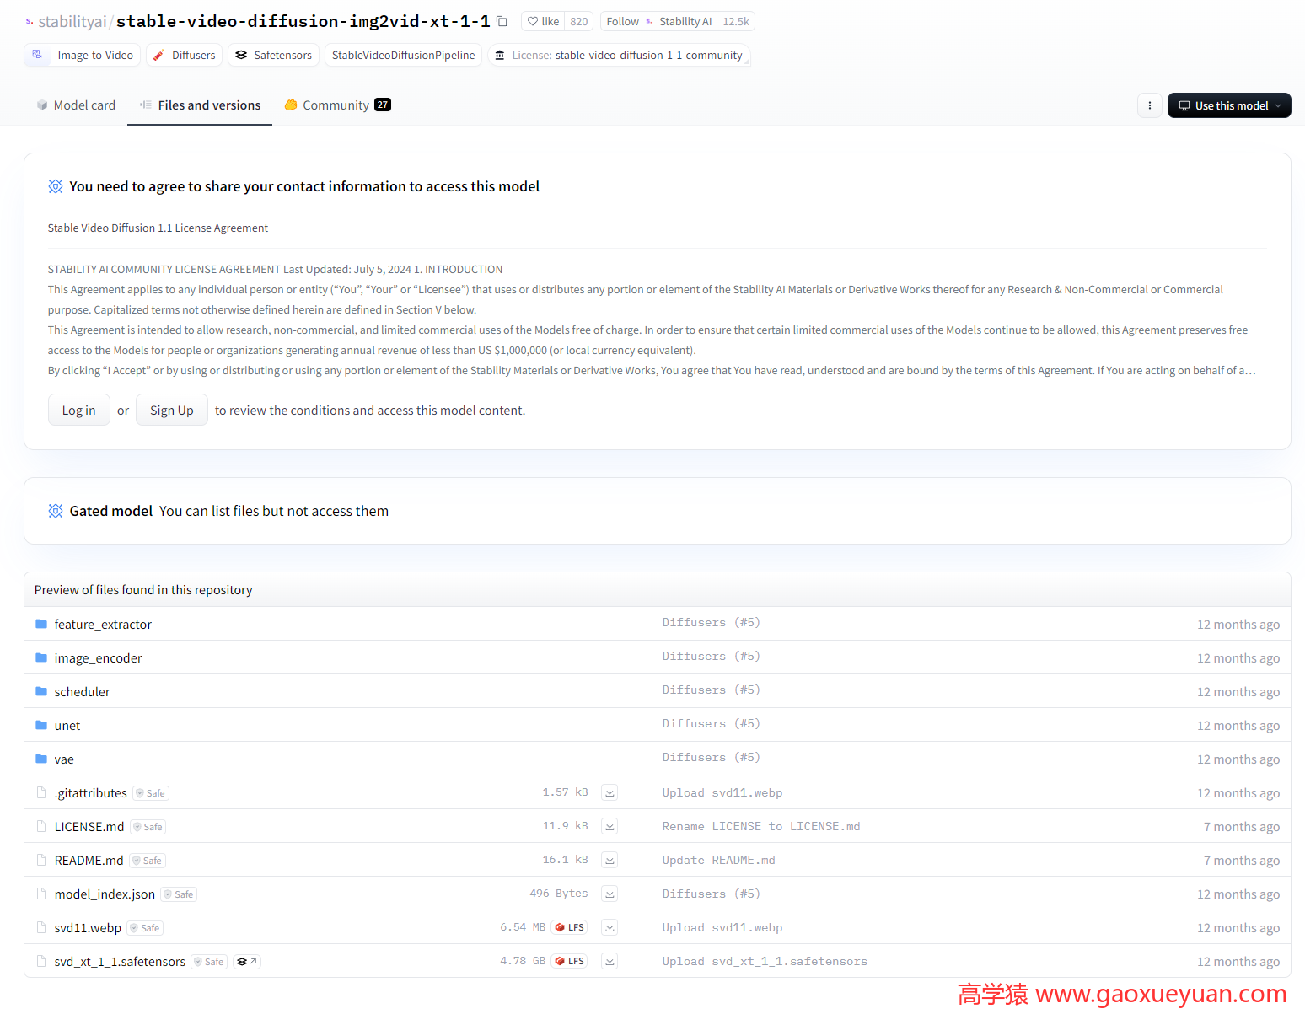Open the model_index.json file

pos(105,894)
